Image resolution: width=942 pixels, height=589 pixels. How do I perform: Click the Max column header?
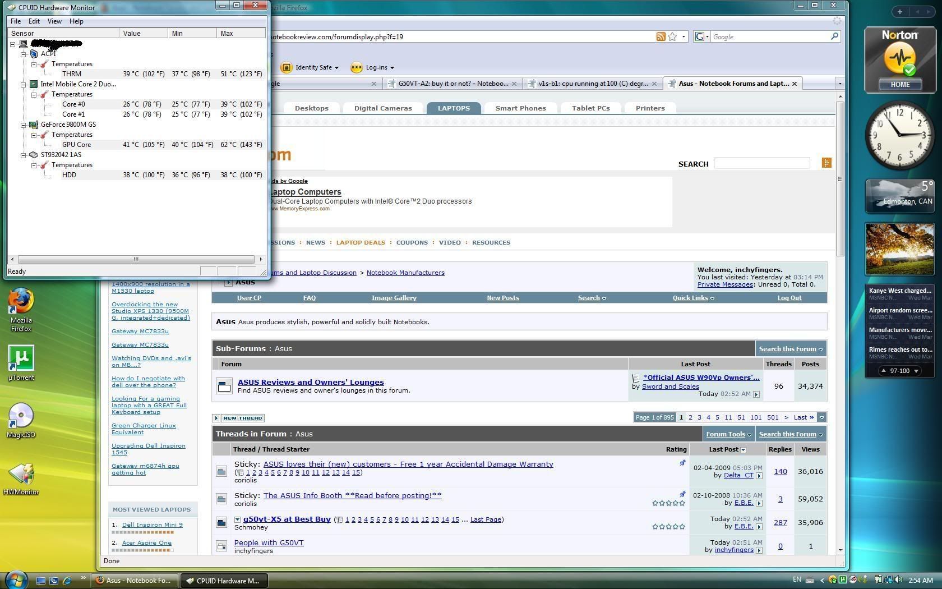tap(241, 33)
